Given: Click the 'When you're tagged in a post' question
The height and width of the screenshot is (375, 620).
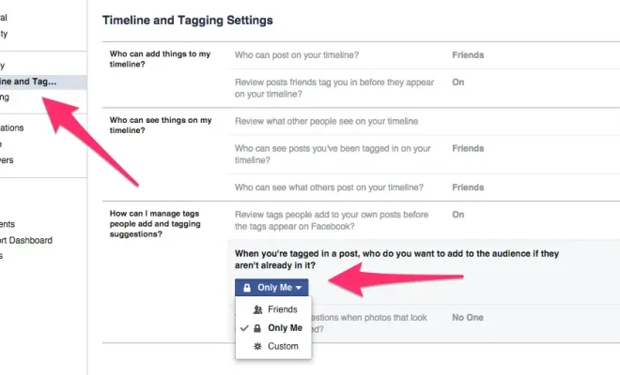Looking at the screenshot, I should (396, 260).
